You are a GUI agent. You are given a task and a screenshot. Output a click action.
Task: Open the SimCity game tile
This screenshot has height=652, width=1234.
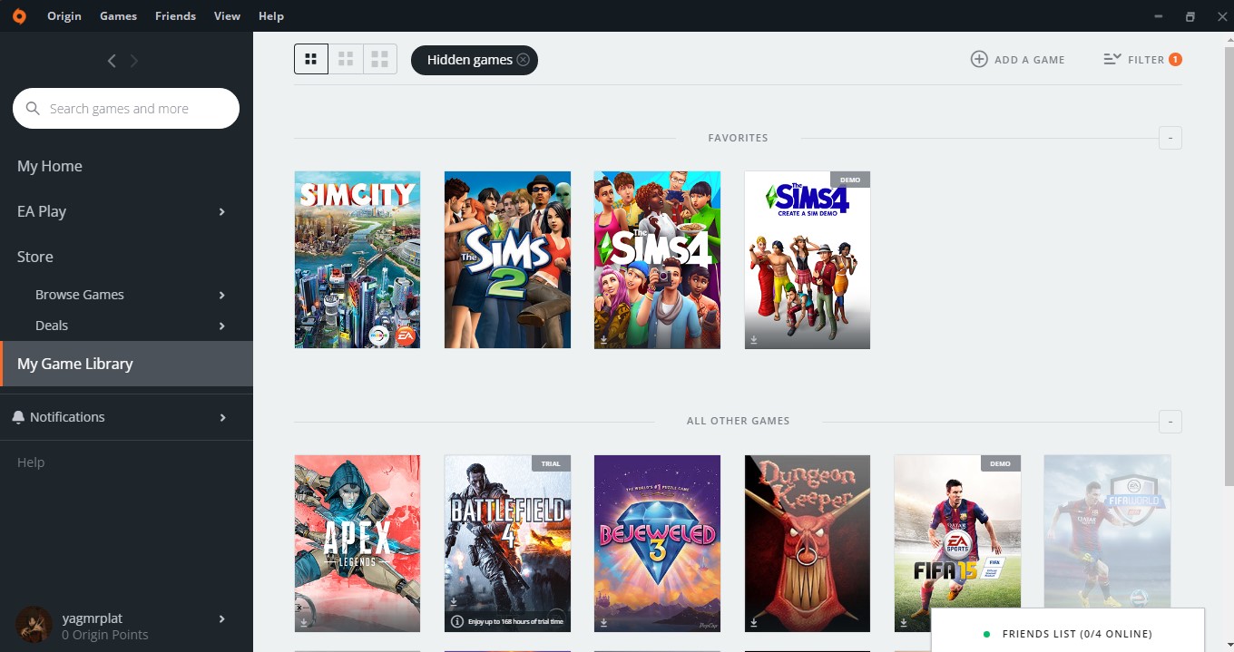[x=357, y=260]
